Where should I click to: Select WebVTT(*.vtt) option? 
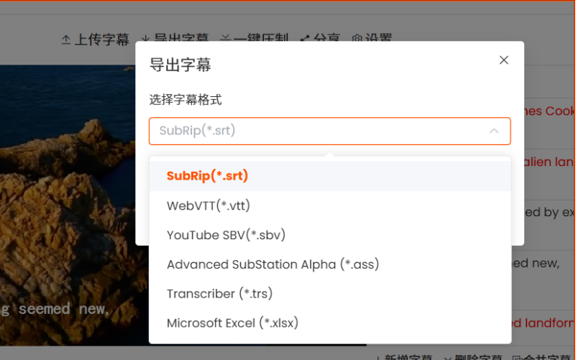(330, 206)
